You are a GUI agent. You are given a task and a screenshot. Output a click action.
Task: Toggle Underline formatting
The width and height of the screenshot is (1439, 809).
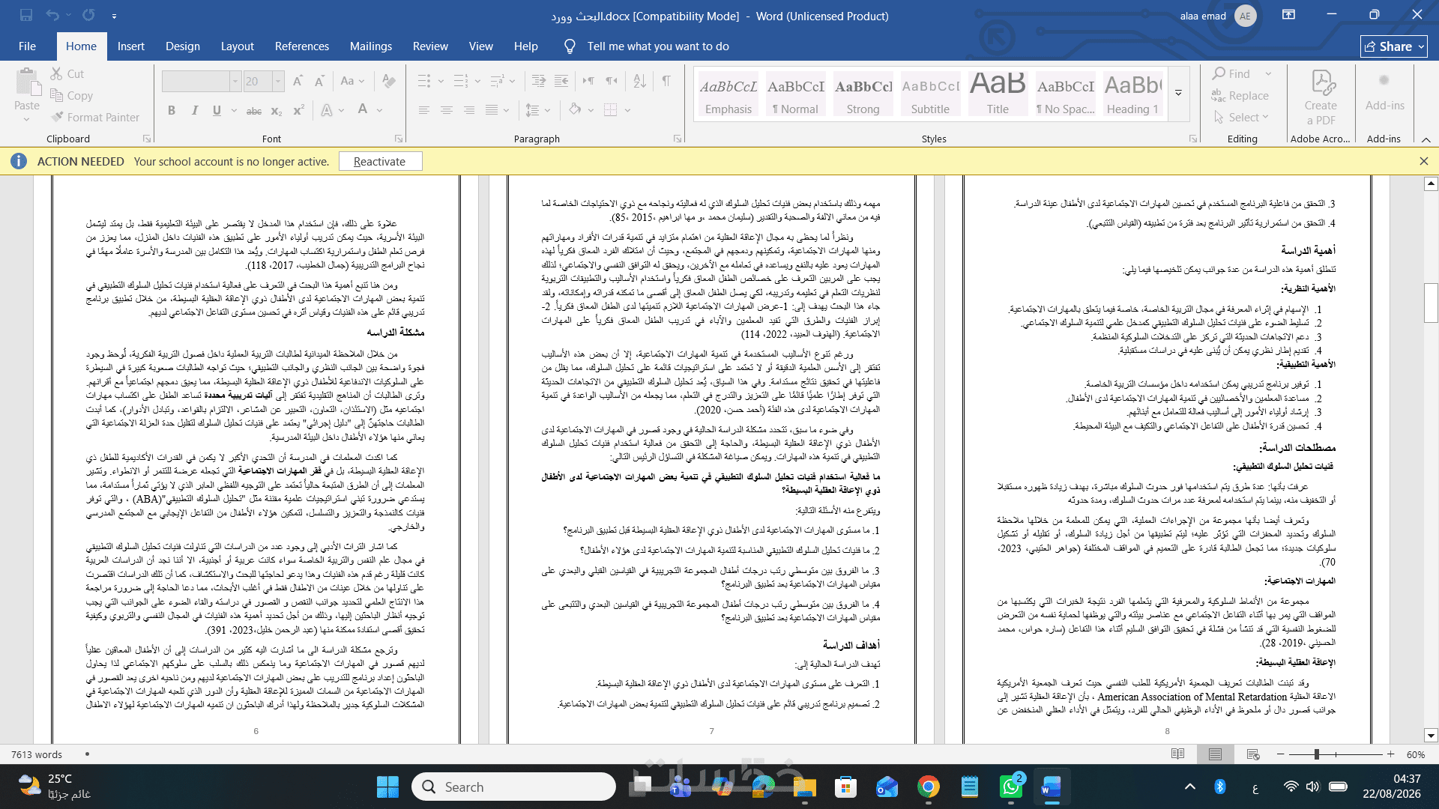pos(217,110)
